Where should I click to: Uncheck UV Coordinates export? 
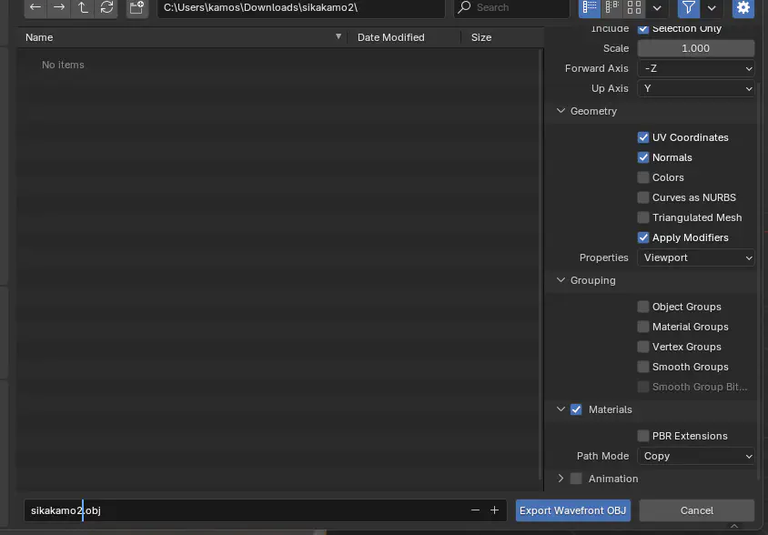coord(643,137)
